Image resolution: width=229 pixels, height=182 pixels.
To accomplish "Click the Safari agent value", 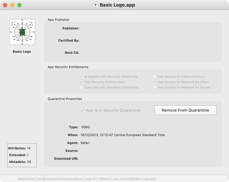I will pos(85,143).
